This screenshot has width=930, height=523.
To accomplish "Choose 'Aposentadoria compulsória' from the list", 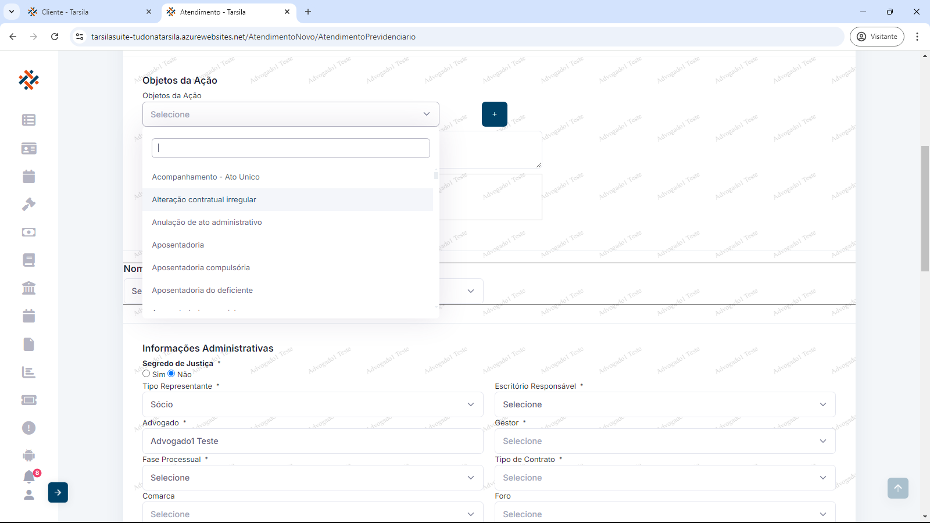I will (201, 267).
